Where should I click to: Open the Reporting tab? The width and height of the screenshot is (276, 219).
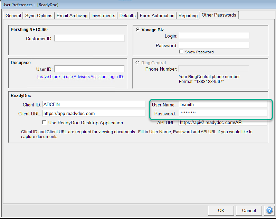[x=188, y=15]
